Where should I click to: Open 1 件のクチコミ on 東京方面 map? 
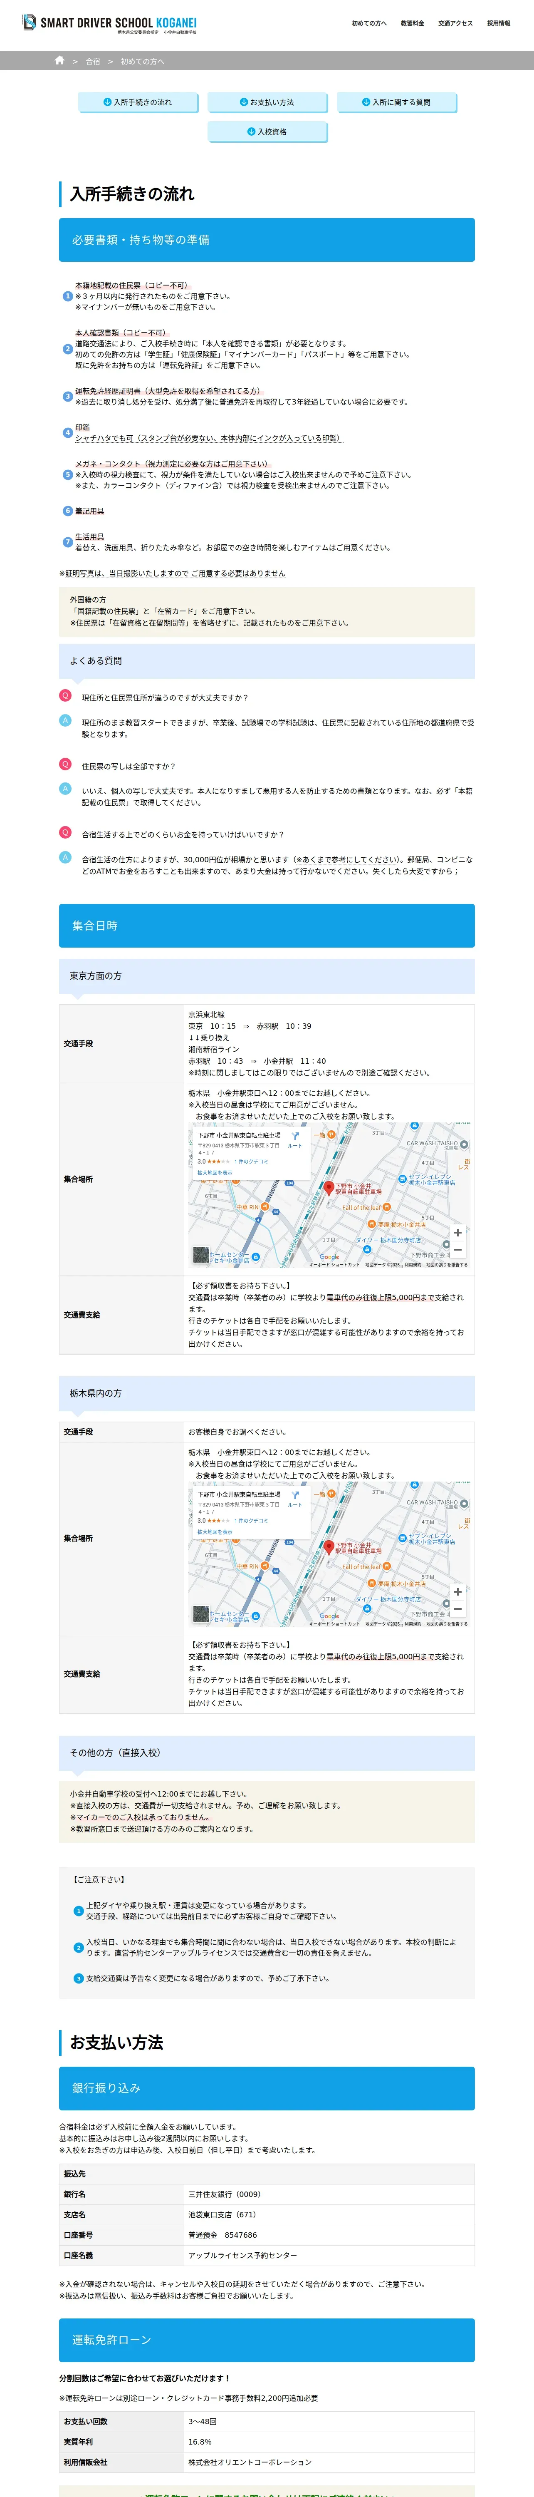click(251, 1160)
